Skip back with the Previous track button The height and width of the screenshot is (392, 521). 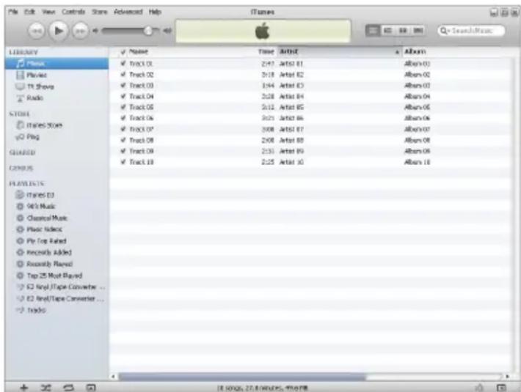point(37,32)
